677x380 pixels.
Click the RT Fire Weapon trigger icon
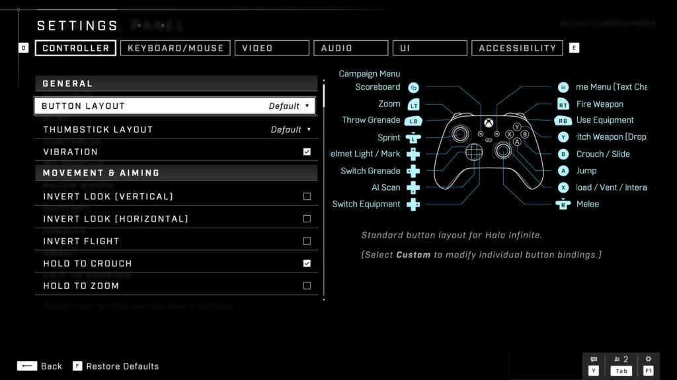coord(563,104)
